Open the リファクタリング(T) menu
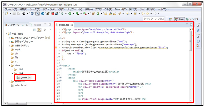The image size is (205, 107). [x=52, y=9]
